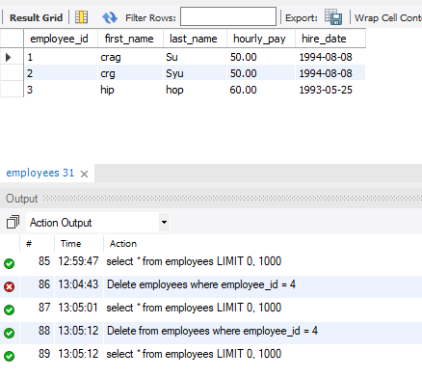
Task: Select the Result Grid label
Action: (36, 17)
